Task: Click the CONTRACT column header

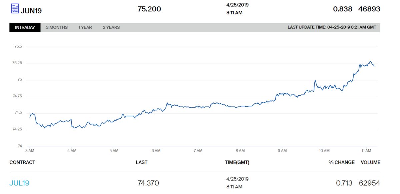Action: point(22,162)
